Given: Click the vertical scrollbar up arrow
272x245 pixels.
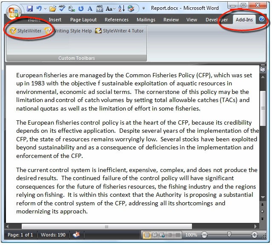Looking at the screenshot, I should [x=263, y=77].
